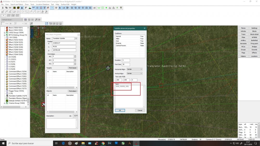Expand the Cinema Group tree node
The height and width of the screenshot is (146, 260).
pyautogui.click(x=4, y=103)
